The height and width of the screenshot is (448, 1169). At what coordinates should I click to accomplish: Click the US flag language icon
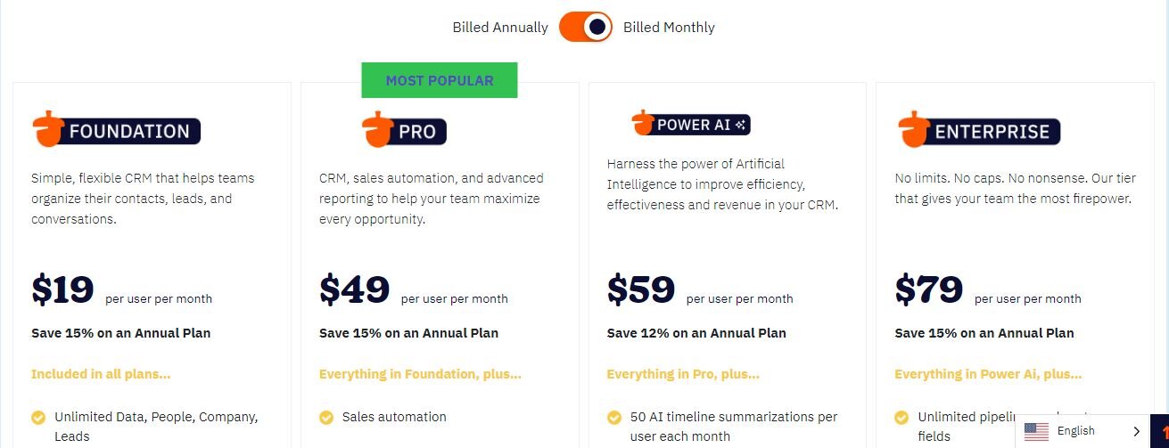click(x=1036, y=431)
